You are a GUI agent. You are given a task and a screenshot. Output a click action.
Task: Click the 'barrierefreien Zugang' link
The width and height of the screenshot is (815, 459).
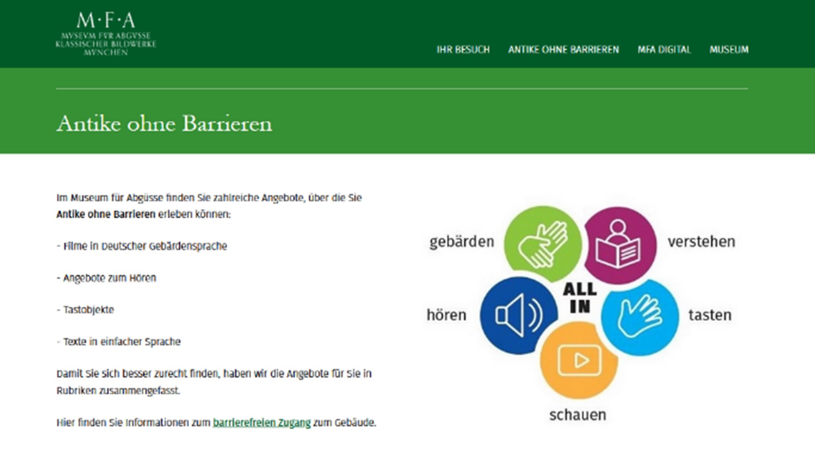click(x=262, y=422)
